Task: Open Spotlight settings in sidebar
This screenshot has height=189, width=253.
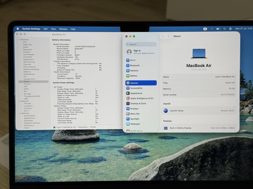Action: pos(141,119)
